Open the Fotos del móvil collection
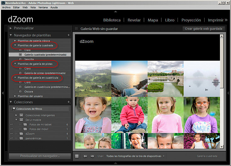231x166 pixels. click(x=40, y=129)
